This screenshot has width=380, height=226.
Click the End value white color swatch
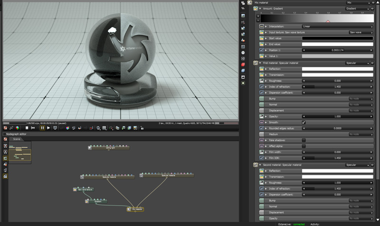click(x=337, y=44)
